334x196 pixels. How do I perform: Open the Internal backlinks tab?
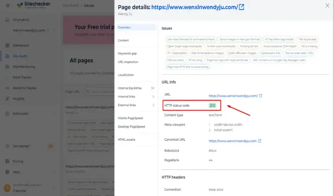click(130, 88)
